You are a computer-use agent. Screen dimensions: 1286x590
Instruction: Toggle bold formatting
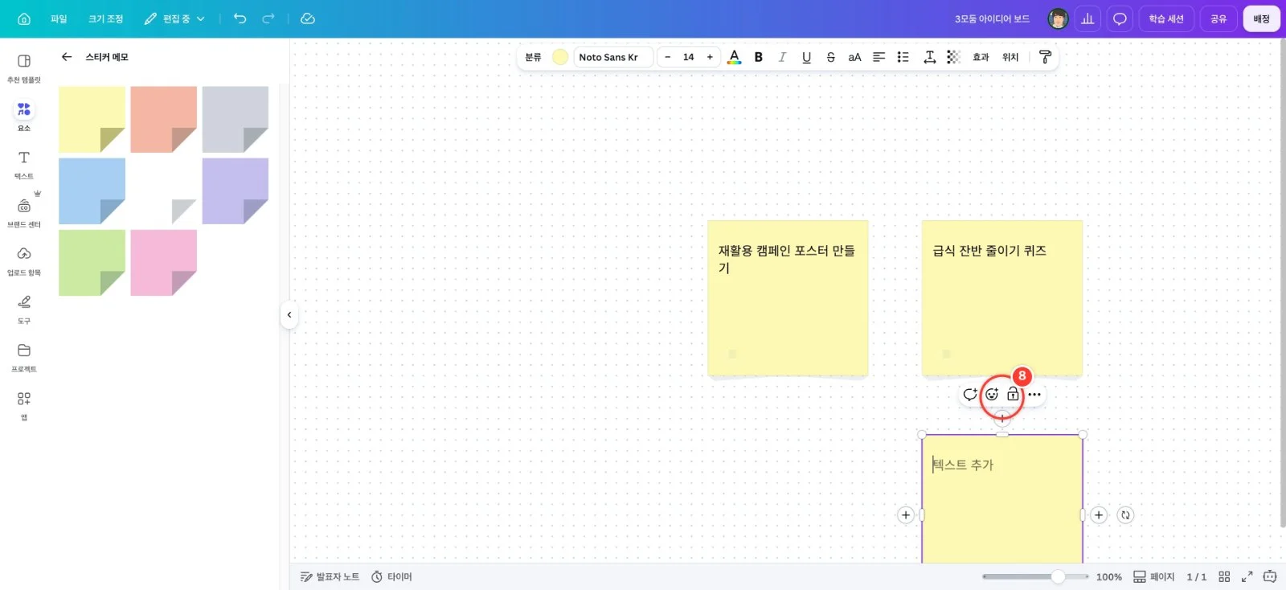click(758, 57)
